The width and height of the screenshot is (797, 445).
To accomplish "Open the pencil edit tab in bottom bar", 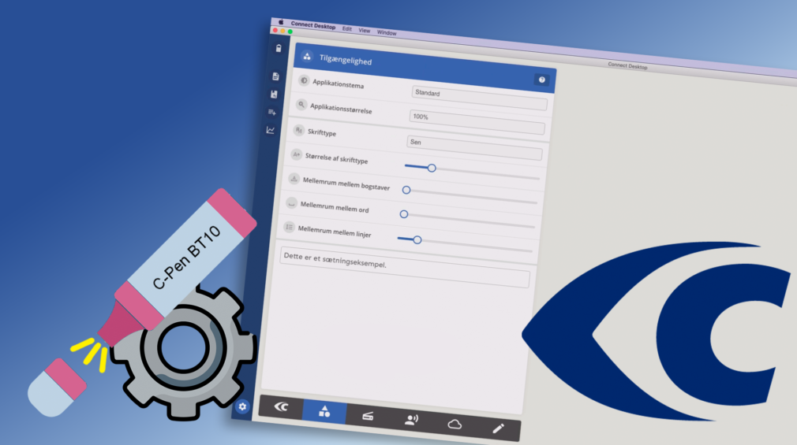I will point(498,428).
